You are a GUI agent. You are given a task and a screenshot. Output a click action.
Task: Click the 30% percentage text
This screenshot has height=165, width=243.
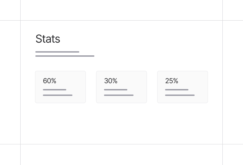(111, 81)
